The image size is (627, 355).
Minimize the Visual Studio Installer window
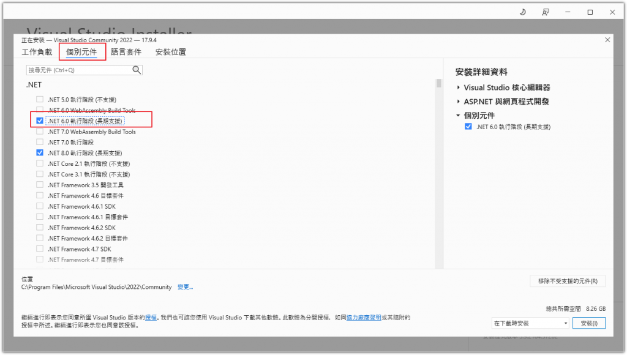pyautogui.click(x=568, y=12)
